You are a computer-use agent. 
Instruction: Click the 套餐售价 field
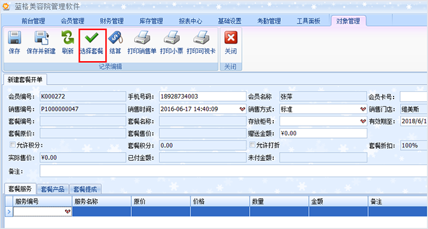coord(203,134)
